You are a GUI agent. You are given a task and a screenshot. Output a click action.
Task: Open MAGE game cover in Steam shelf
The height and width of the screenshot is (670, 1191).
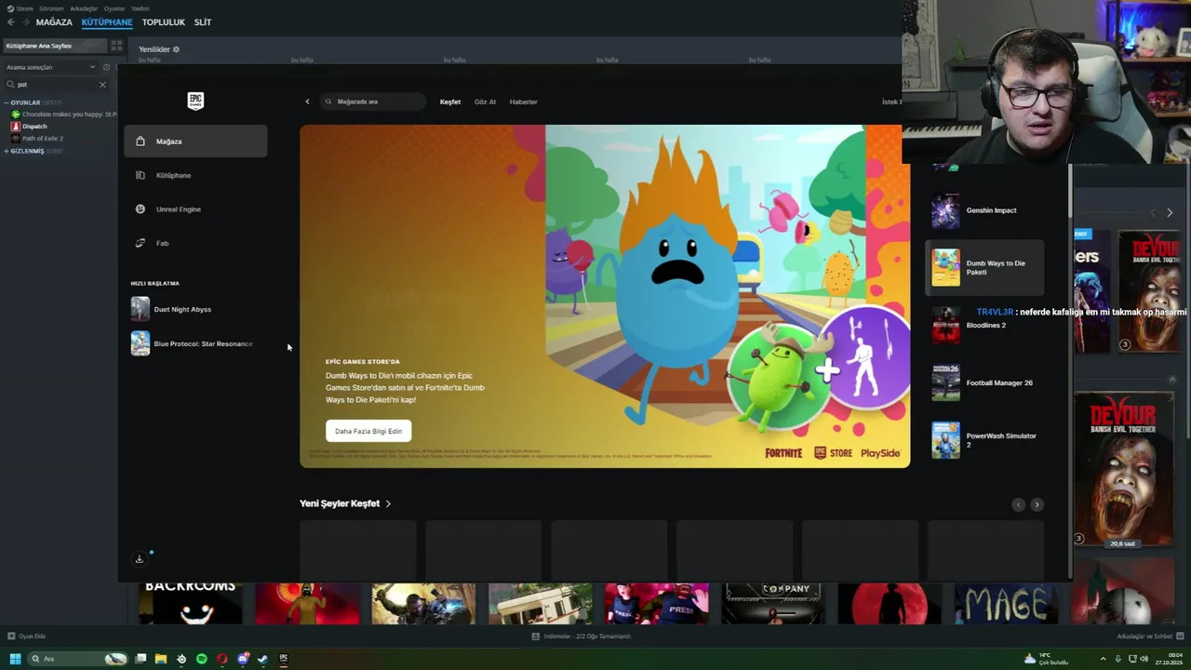(x=1006, y=603)
